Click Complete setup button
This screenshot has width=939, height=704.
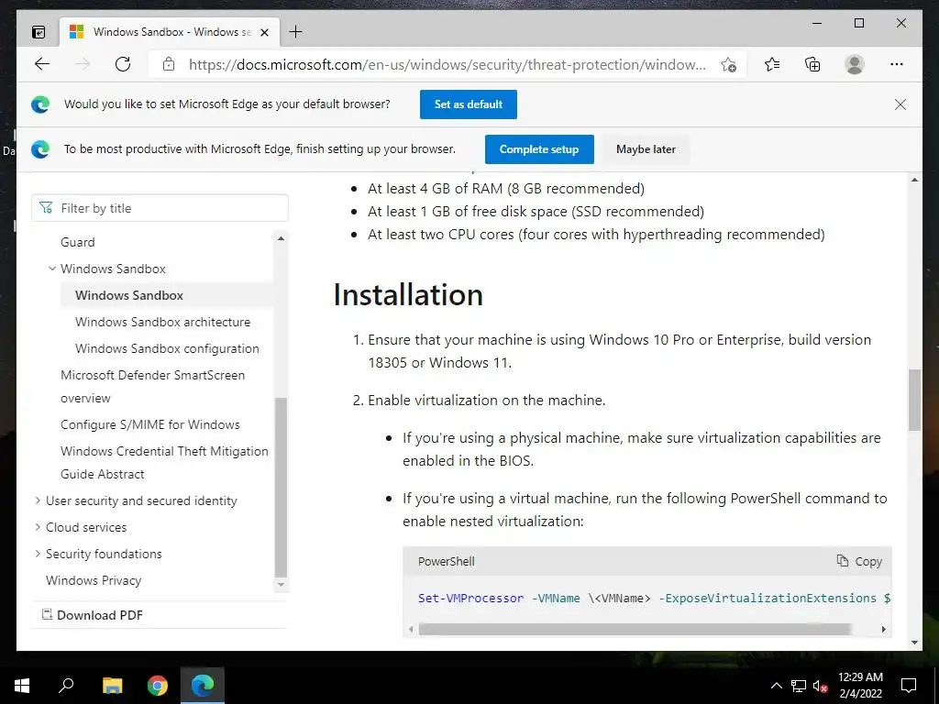pos(539,149)
